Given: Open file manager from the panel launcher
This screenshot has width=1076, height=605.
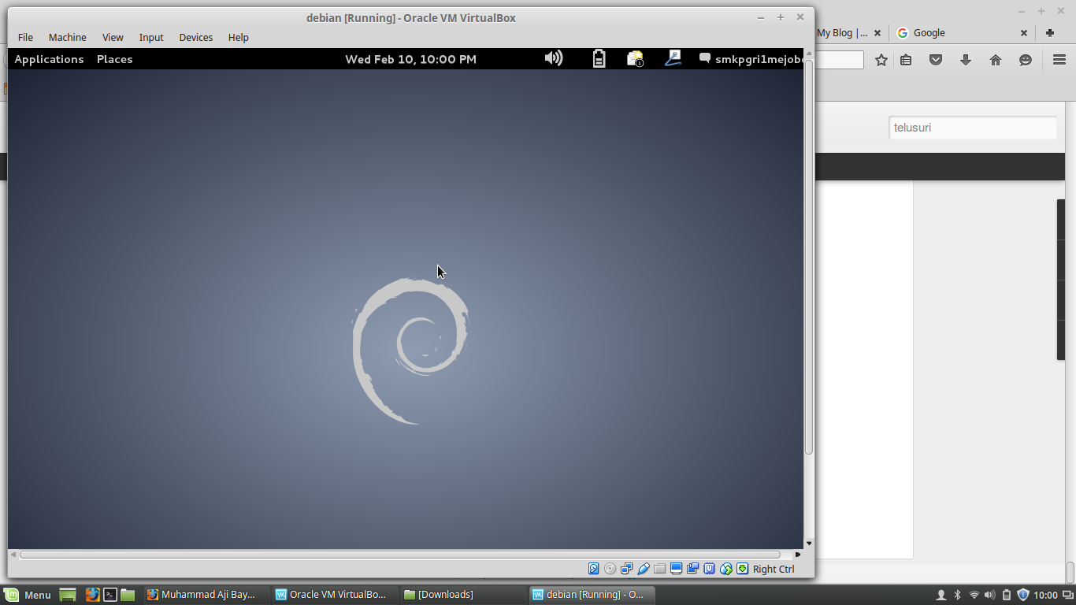Looking at the screenshot, I should [x=128, y=595].
